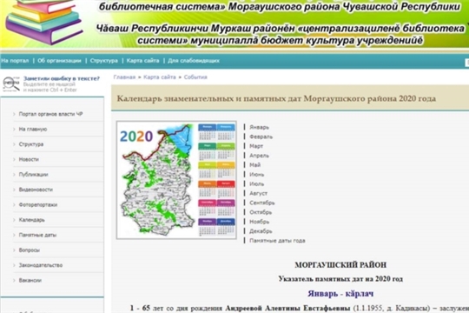The image size is (469, 313).
Task: Open 'Портал органов власти ЧР' sidebar item
Action: click(x=50, y=114)
